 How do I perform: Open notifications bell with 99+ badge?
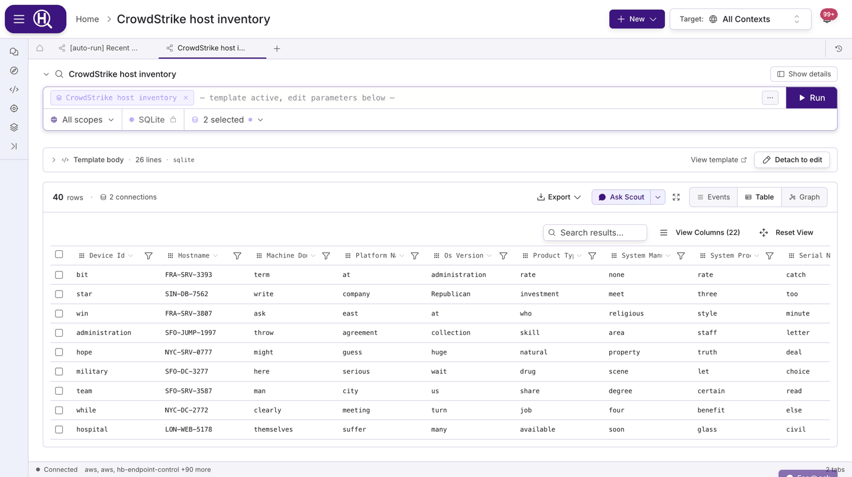828,18
